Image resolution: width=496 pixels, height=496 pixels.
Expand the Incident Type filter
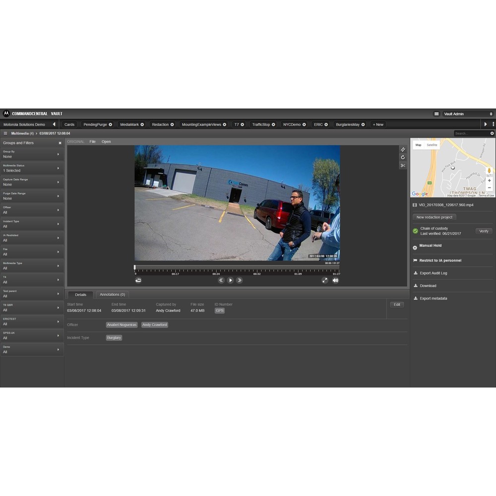coord(32,224)
